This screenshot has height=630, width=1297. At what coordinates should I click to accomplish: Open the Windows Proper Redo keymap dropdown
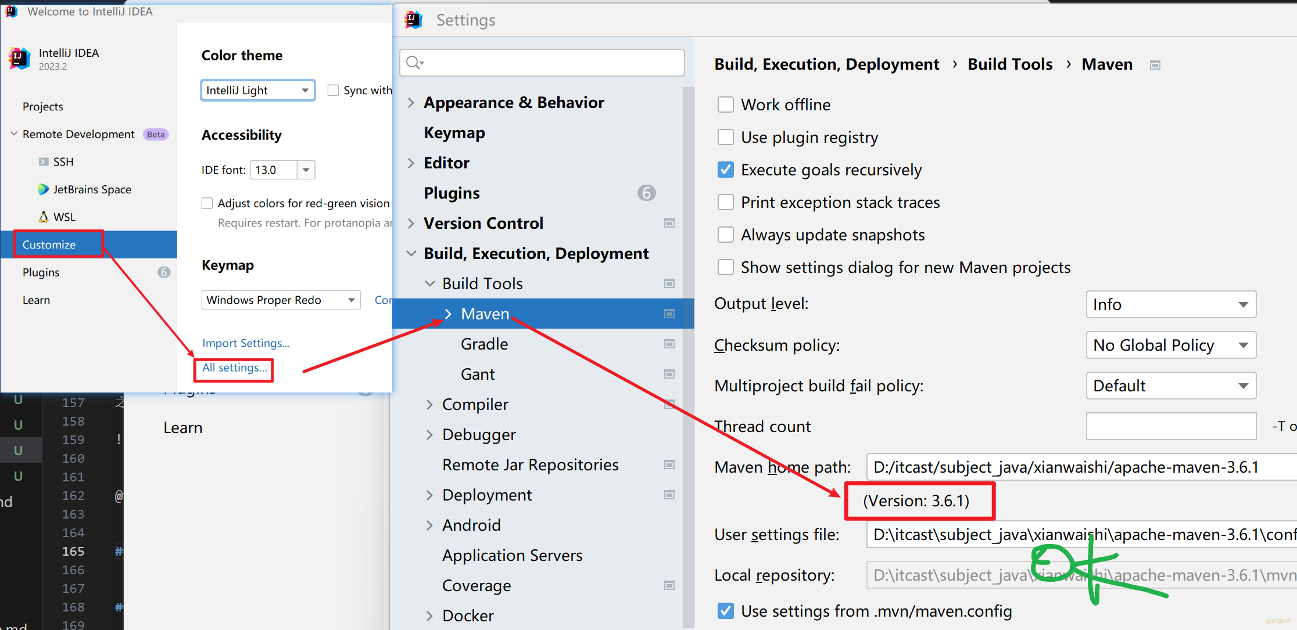(281, 300)
